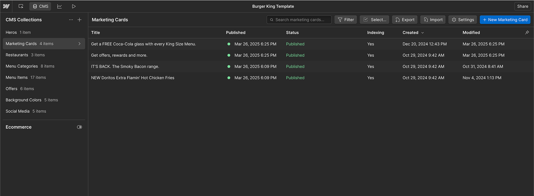Open the Webflow logo menu
Image resolution: width=534 pixels, height=196 pixels.
click(x=6, y=6)
